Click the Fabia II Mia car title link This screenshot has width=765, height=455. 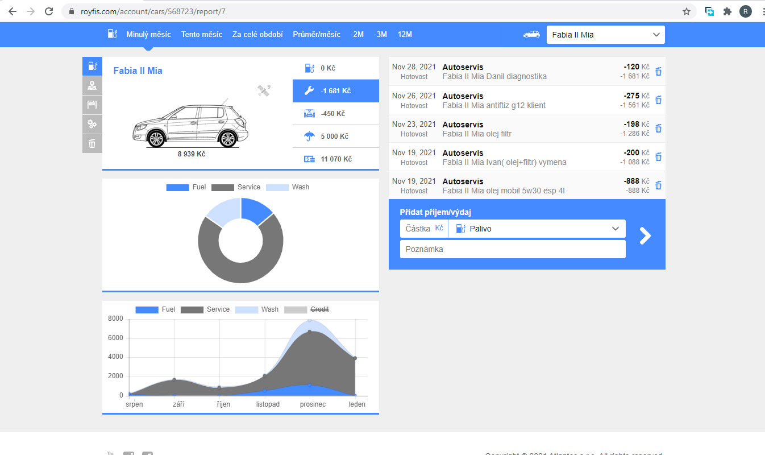pos(138,71)
